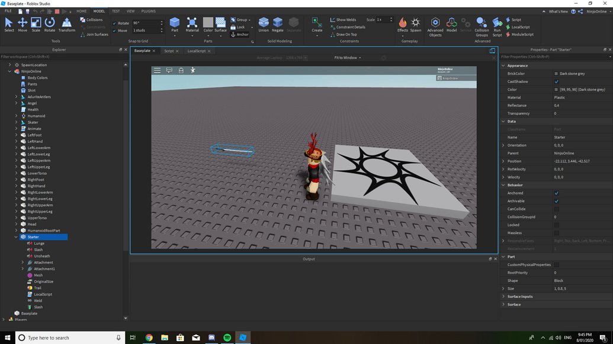Insert a new Part

pyautogui.click(x=175, y=25)
